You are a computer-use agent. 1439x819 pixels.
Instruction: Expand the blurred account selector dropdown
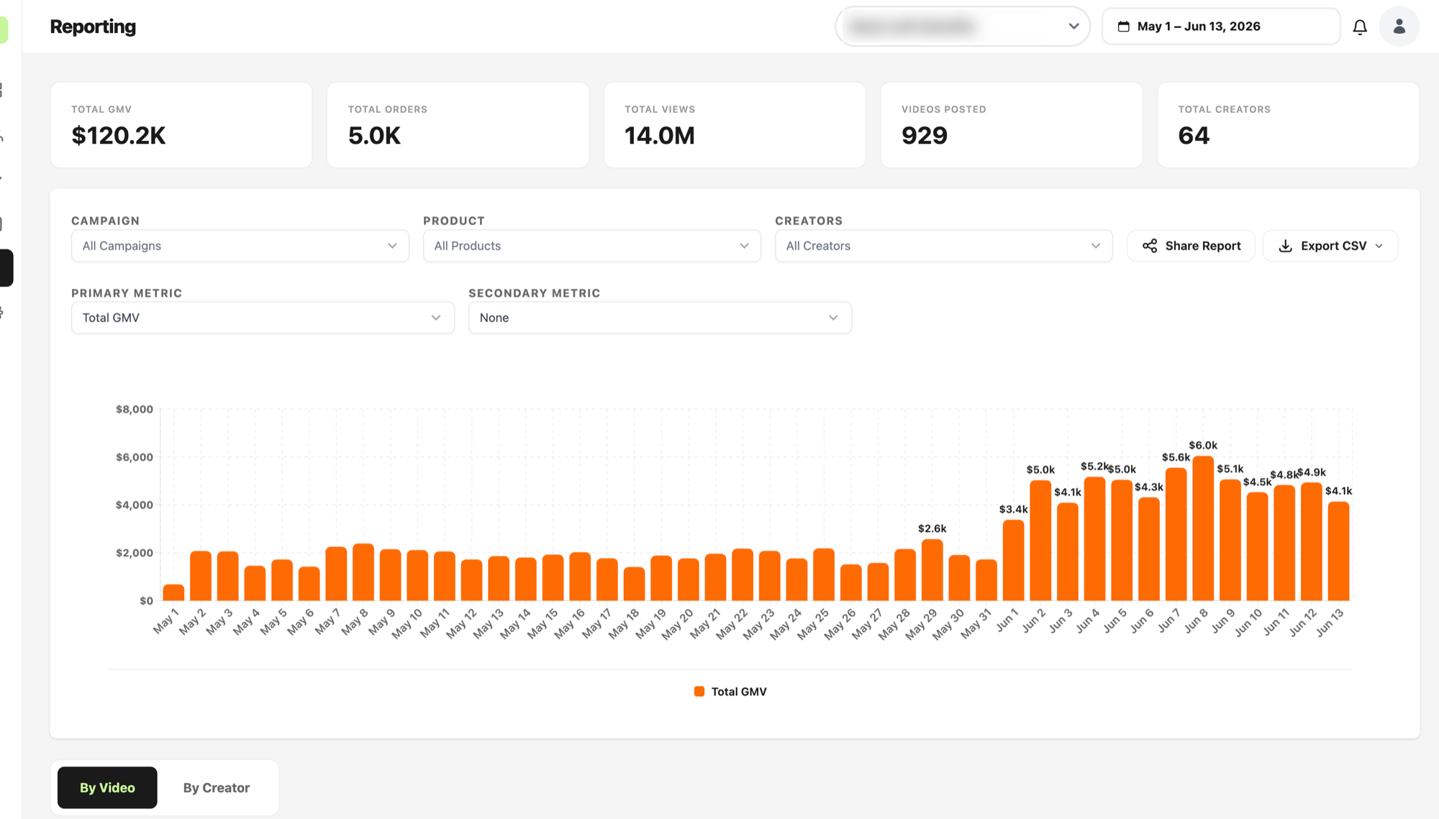[x=962, y=27]
